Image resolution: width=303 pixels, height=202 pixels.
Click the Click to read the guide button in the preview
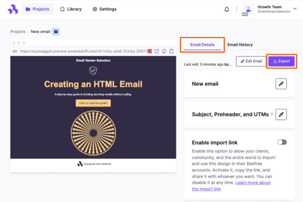coord(93,103)
